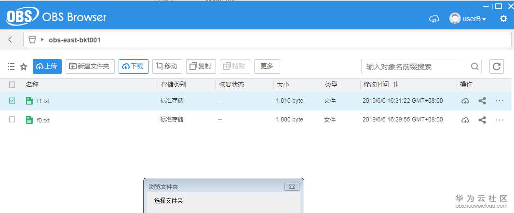This screenshot has width=514, height=213.
Task: Select the f1.txt file name
Action: pos(43,101)
